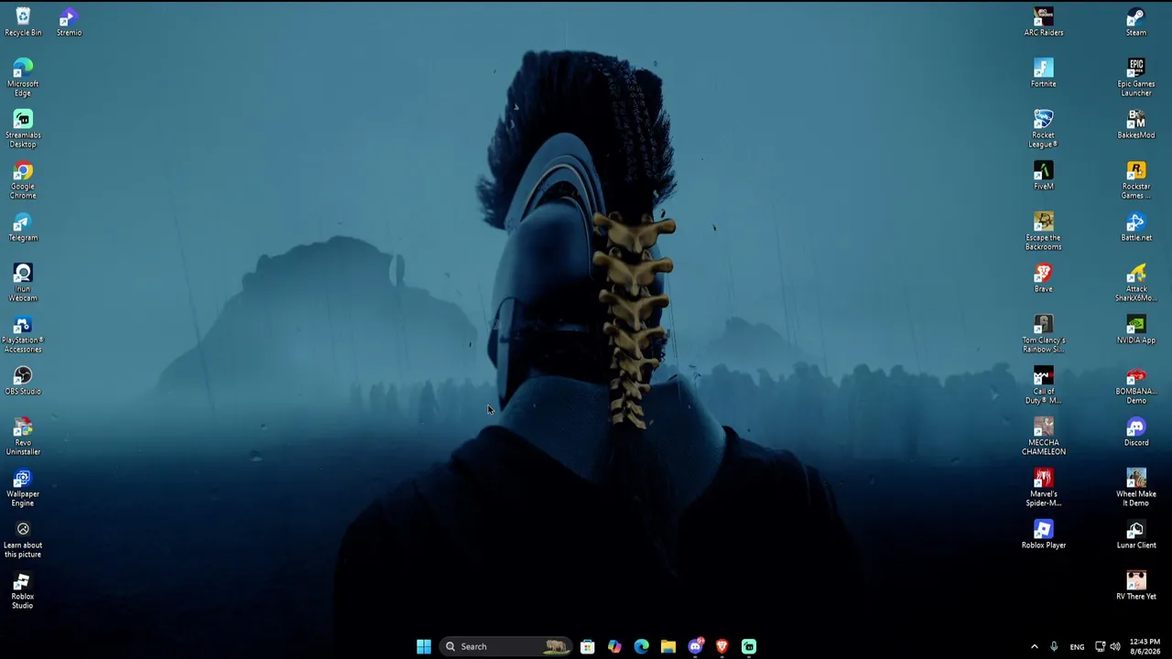Select the RV There Yet desktop icon
1172x659 pixels.
1136,586
